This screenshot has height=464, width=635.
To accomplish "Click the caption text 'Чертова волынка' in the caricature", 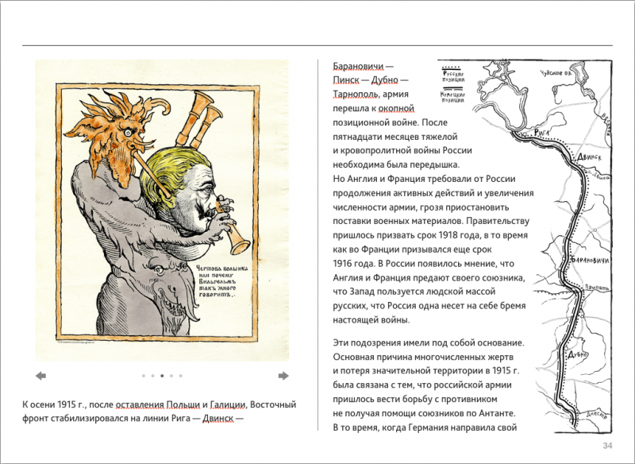I will pyautogui.click(x=222, y=269).
